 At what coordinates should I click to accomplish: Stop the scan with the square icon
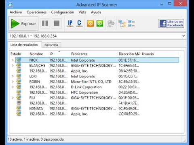[57, 23]
